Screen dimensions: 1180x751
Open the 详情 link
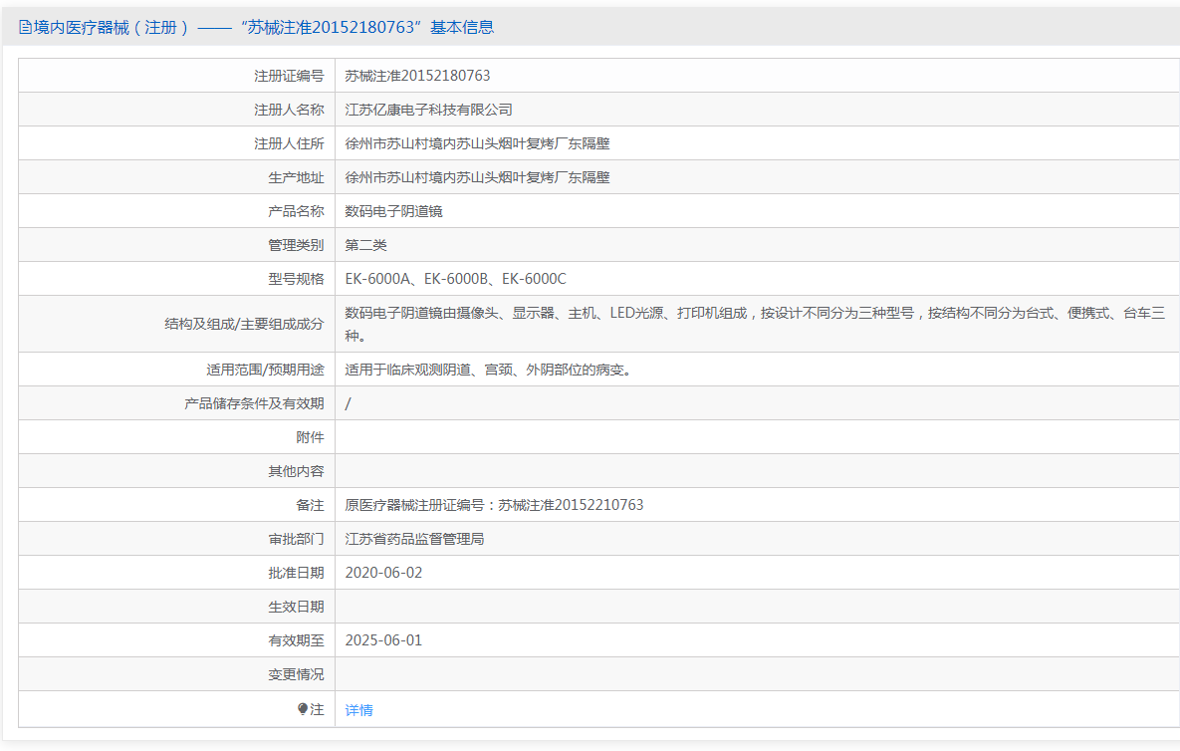358,710
